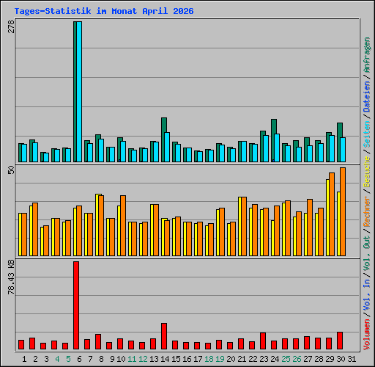
Task: Click the green day '12' axis label
Action: coord(143,359)
